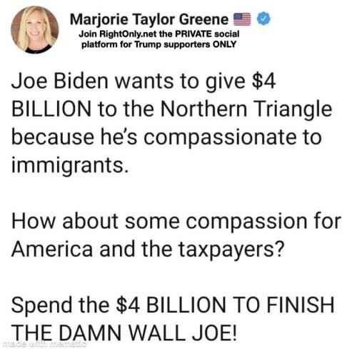Click the word 'PRIVATE' in the subtitle
Screen dimensions: 357x349
click(x=193, y=34)
